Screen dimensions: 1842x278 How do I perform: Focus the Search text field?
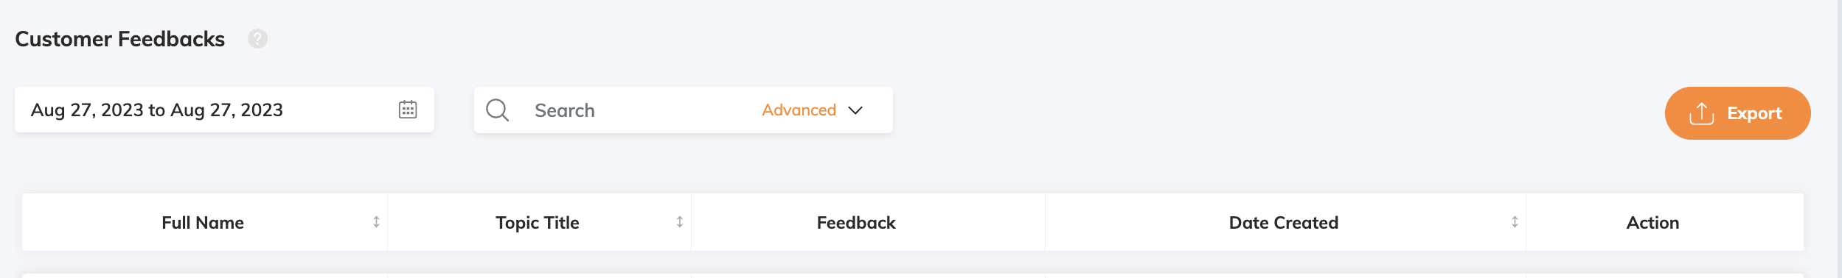(x=634, y=110)
